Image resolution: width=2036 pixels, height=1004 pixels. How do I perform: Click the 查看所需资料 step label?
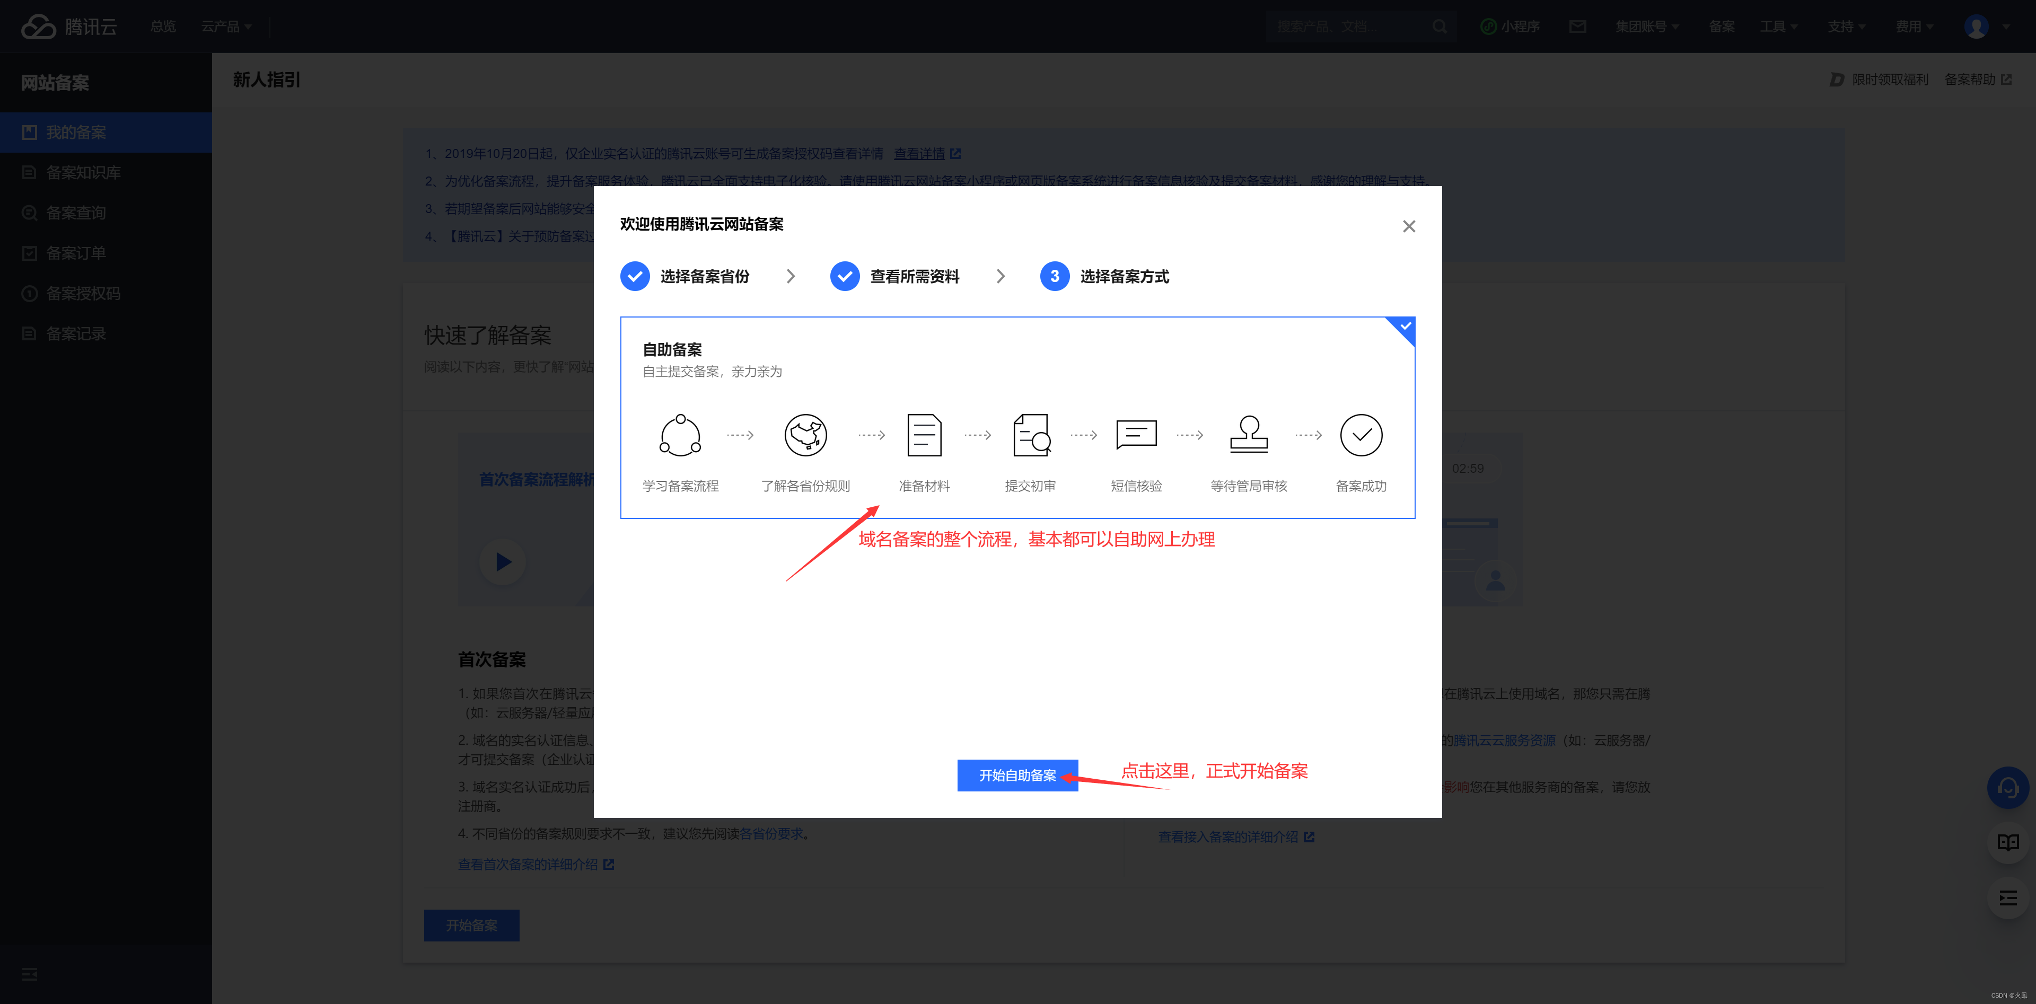coord(915,277)
